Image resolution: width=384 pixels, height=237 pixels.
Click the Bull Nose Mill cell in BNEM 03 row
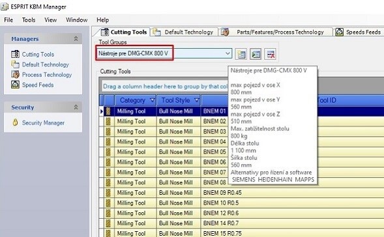point(179,132)
